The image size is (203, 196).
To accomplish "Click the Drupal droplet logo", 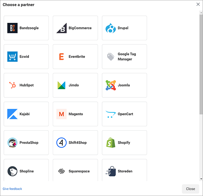I will [x=111, y=28].
